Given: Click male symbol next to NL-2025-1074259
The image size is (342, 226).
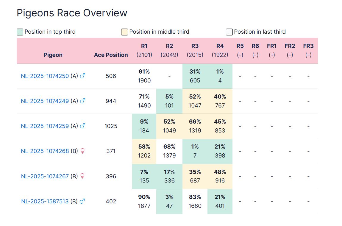Looking at the screenshot, I should (82, 126).
